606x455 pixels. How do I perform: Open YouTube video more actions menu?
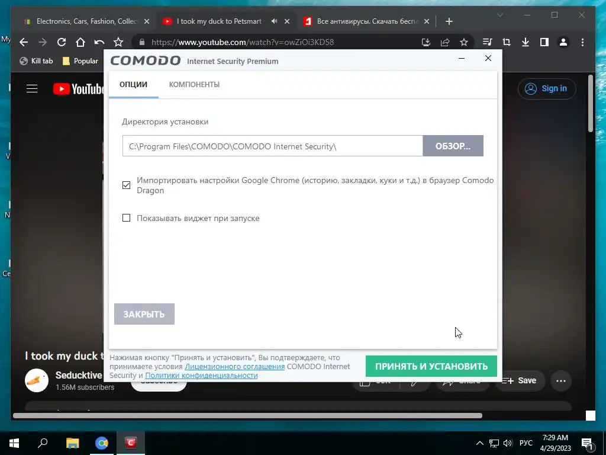561,381
